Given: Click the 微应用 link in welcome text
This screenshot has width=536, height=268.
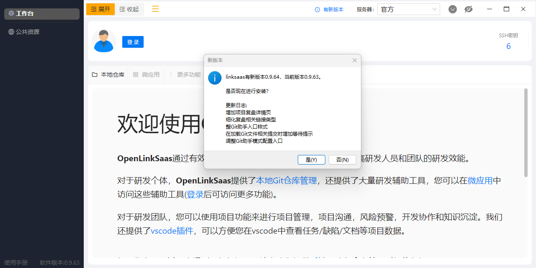Looking at the screenshot, I should pos(480,180).
